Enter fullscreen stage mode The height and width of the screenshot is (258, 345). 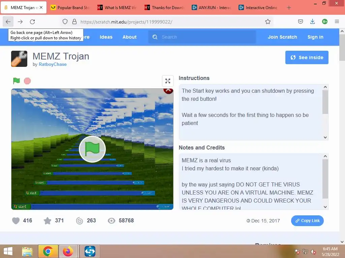click(168, 81)
